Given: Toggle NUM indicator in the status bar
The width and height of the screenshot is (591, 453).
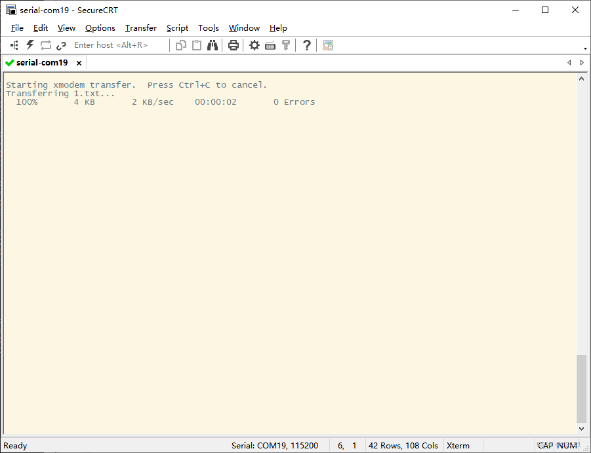Looking at the screenshot, I should [x=565, y=445].
